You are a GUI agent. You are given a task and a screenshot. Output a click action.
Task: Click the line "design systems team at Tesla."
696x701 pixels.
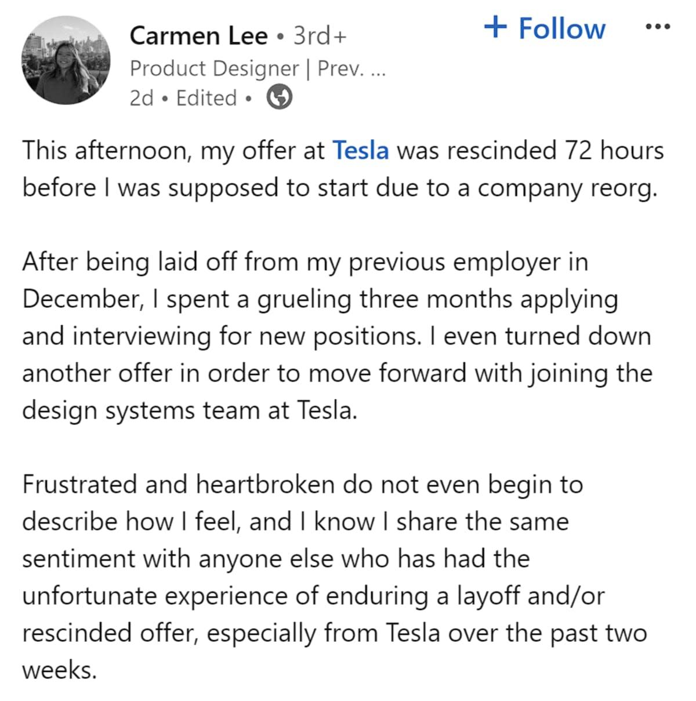[x=190, y=411]
